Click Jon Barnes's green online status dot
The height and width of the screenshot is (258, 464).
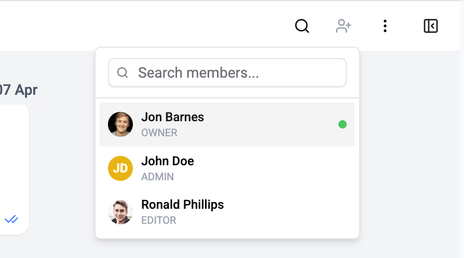click(343, 124)
